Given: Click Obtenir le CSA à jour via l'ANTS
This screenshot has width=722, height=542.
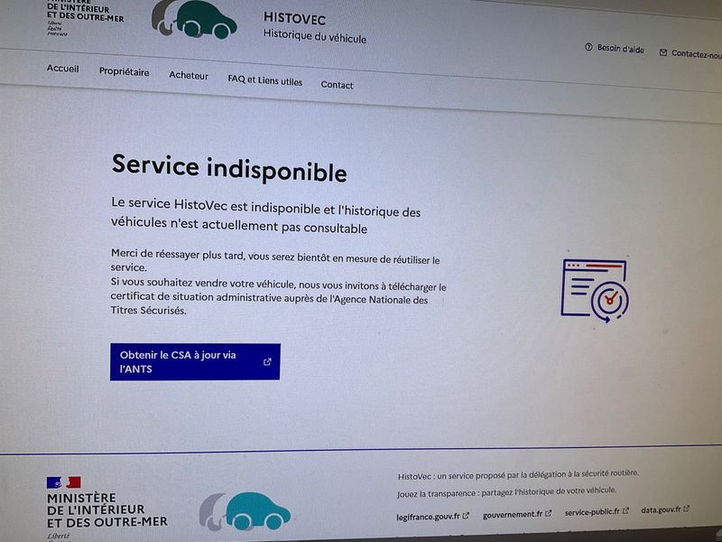Looking at the screenshot, I should [195, 362].
